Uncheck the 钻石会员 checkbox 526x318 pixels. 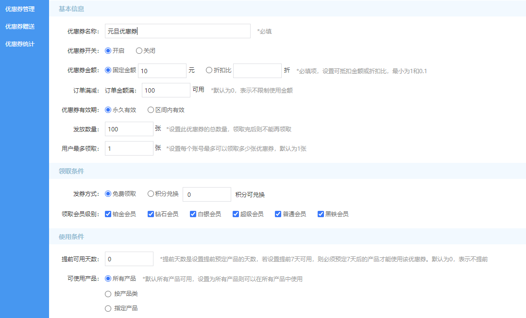151,214
